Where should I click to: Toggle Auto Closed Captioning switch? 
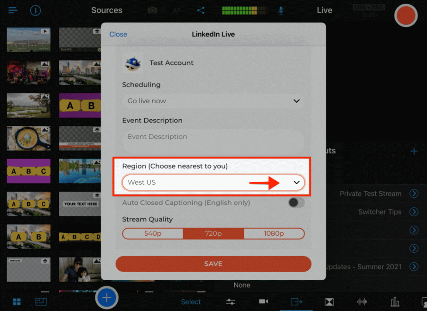coord(296,203)
